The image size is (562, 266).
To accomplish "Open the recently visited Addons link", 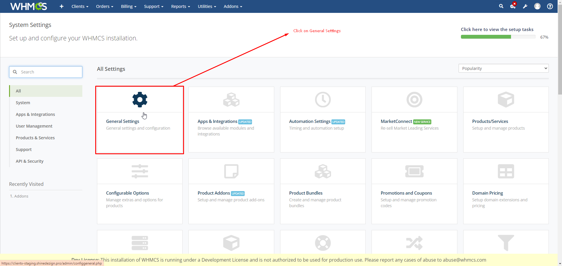I will click(x=21, y=196).
